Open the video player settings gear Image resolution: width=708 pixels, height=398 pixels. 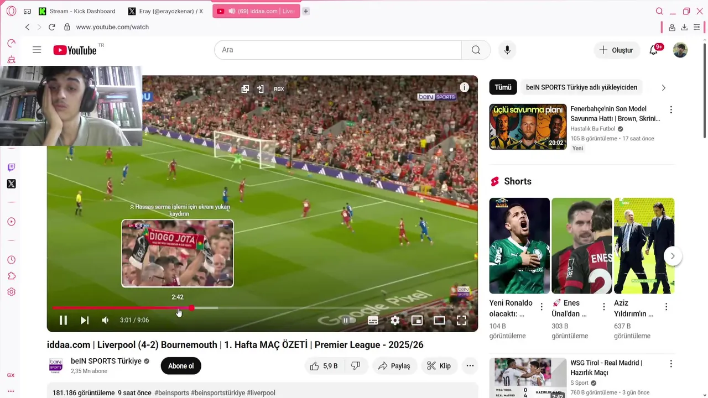(x=395, y=320)
